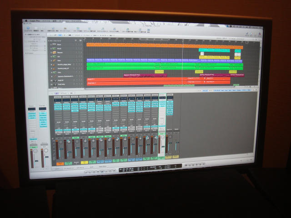Select the highlighted white channel strip in the Mixer
Image resolution: width=291 pixels, height=218 pixels.
pyautogui.click(x=162, y=126)
